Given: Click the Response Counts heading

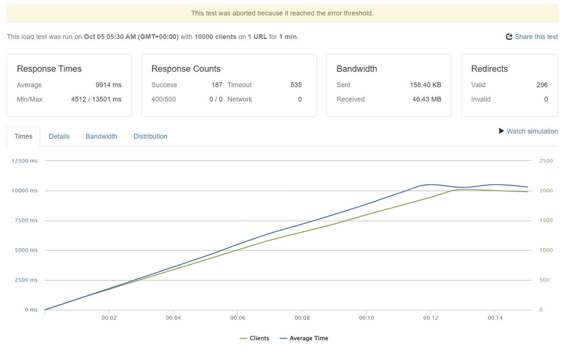Looking at the screenshot, I should 186,69.
